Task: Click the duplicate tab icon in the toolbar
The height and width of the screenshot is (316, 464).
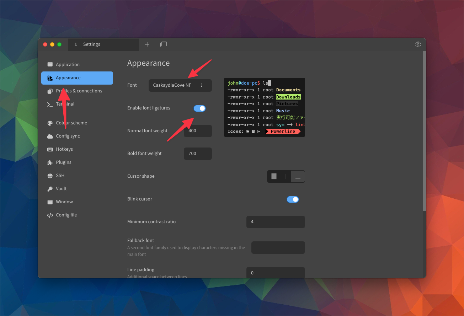Action: pos(164,44)
